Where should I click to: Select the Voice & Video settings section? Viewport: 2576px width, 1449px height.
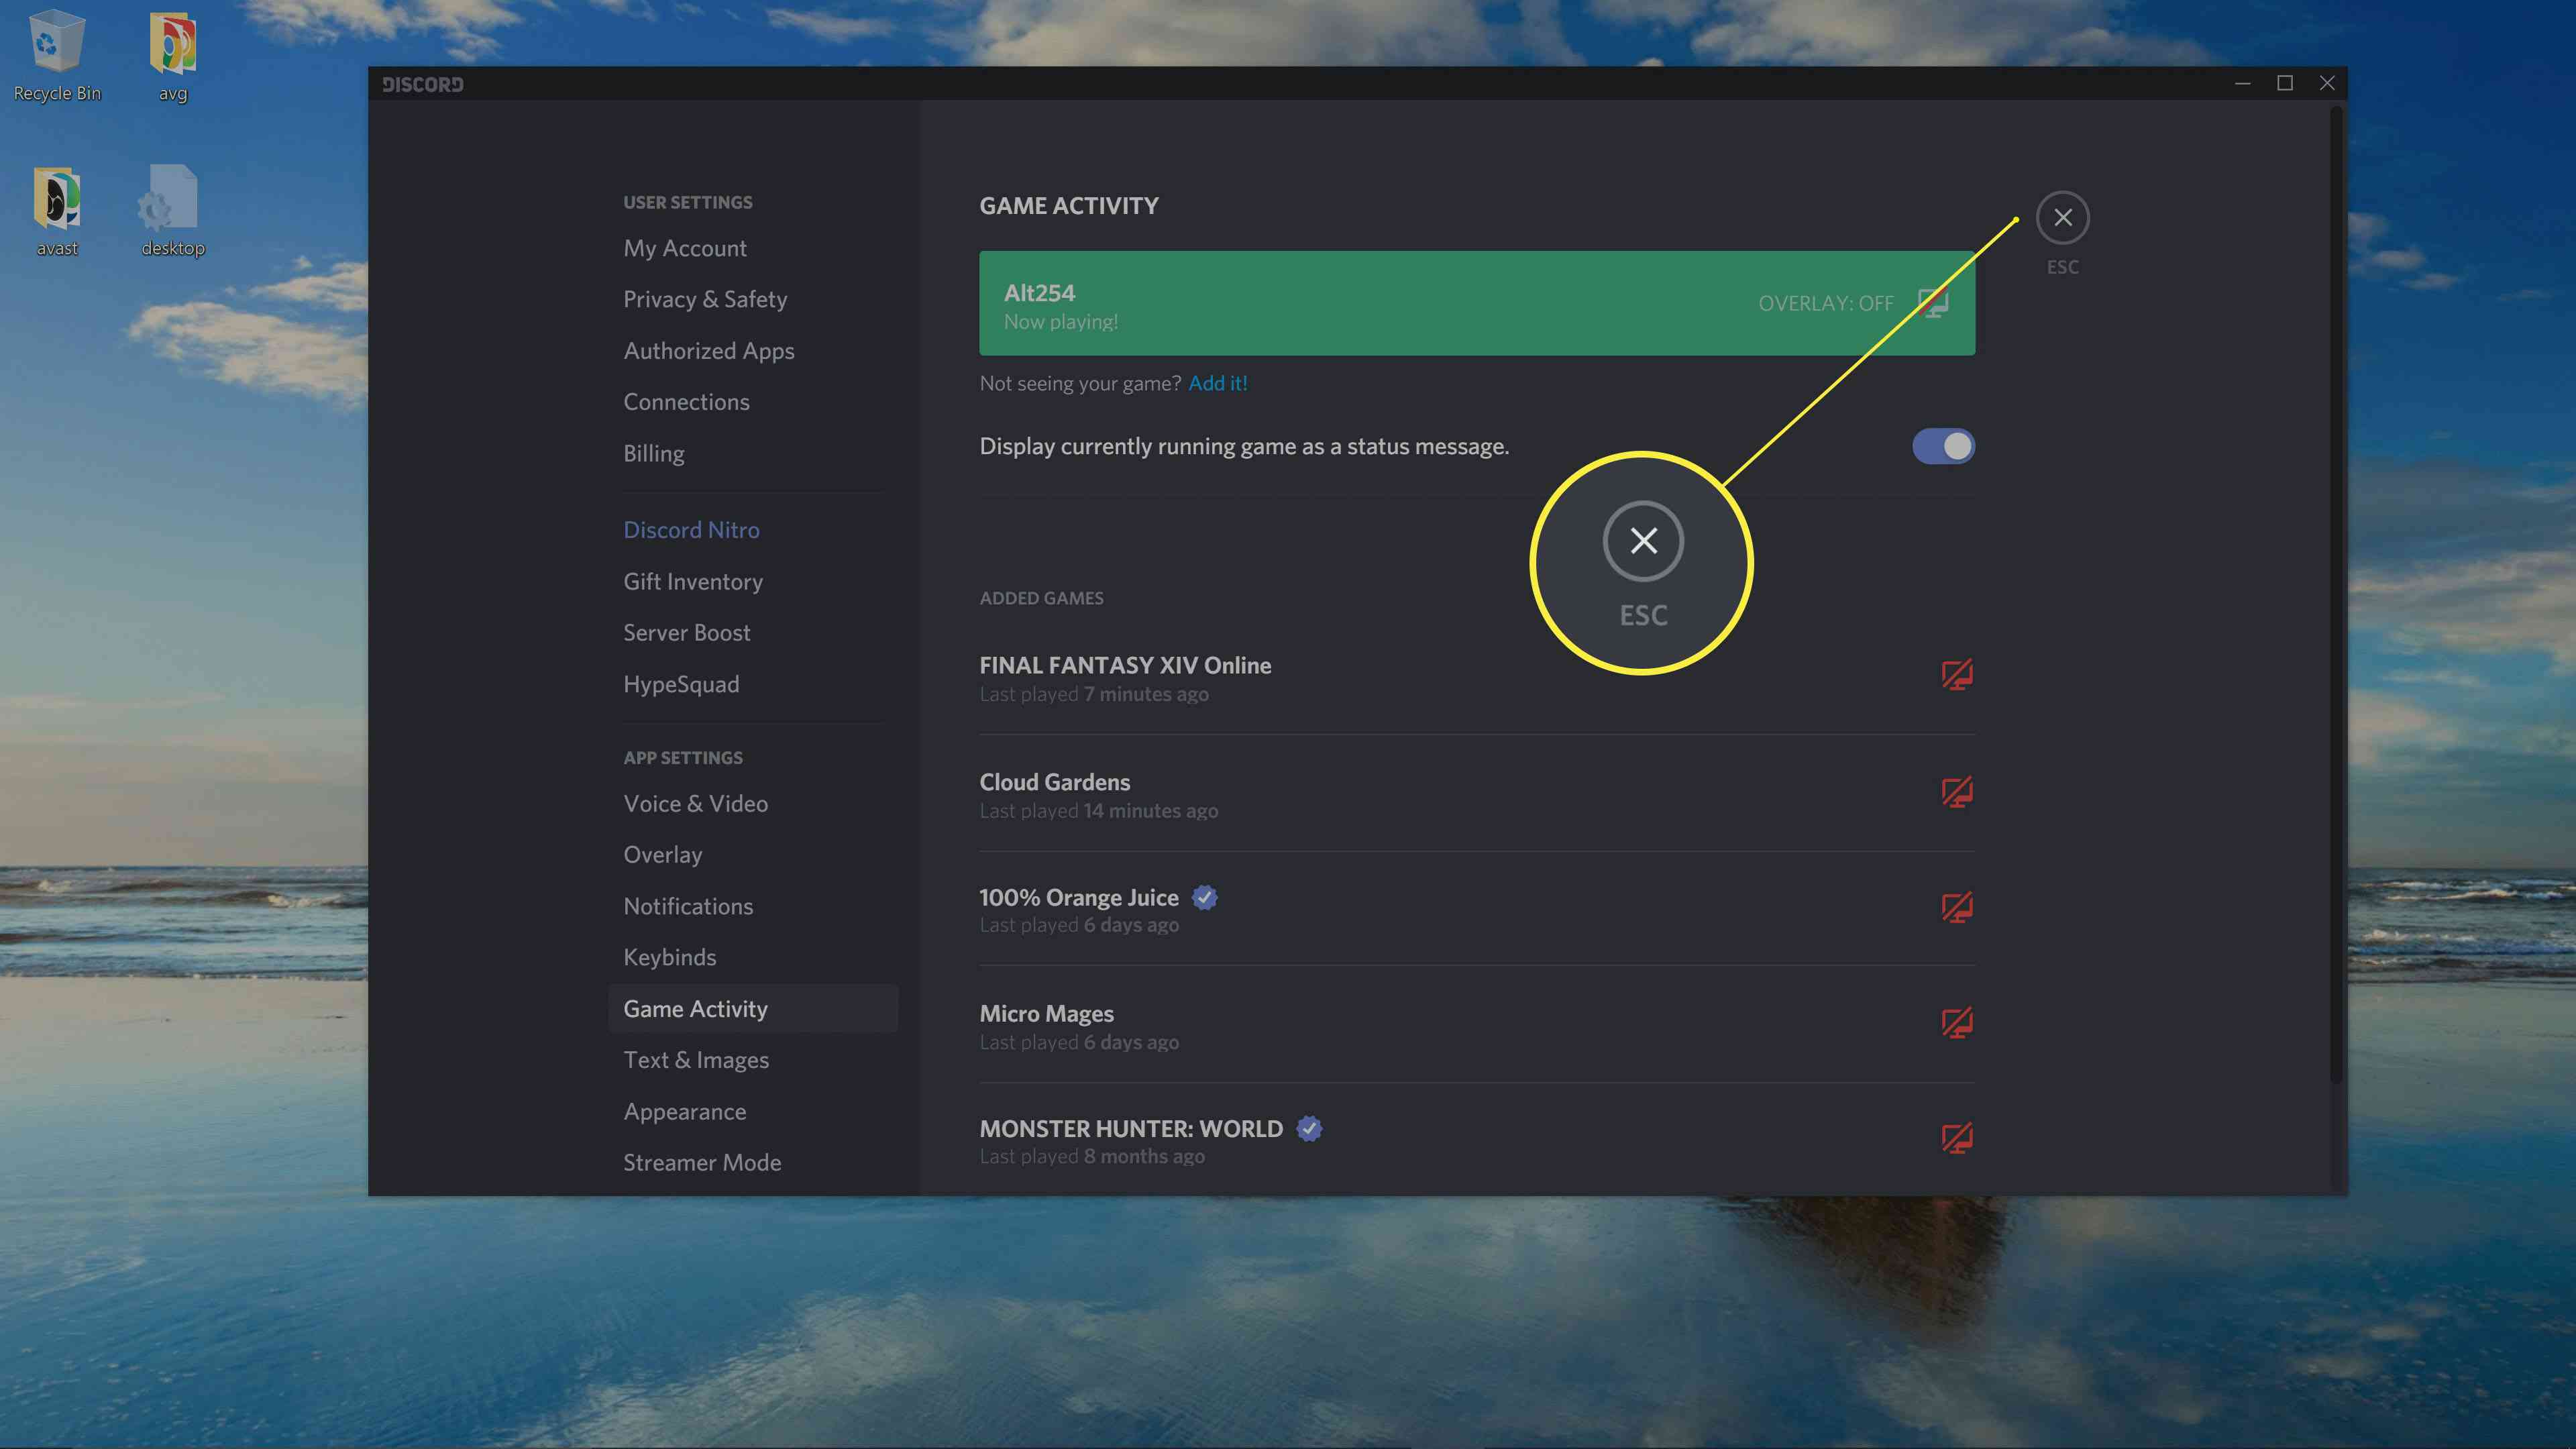695,803
